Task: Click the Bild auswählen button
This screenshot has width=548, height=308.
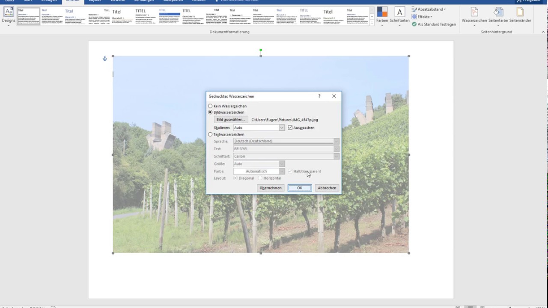Action: pos(231,120)
